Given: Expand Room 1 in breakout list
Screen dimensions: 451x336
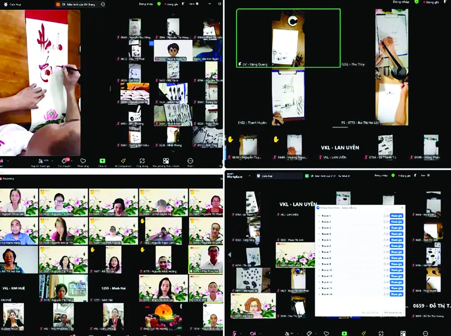Looking at the screenshot, I should pos(319,216).
